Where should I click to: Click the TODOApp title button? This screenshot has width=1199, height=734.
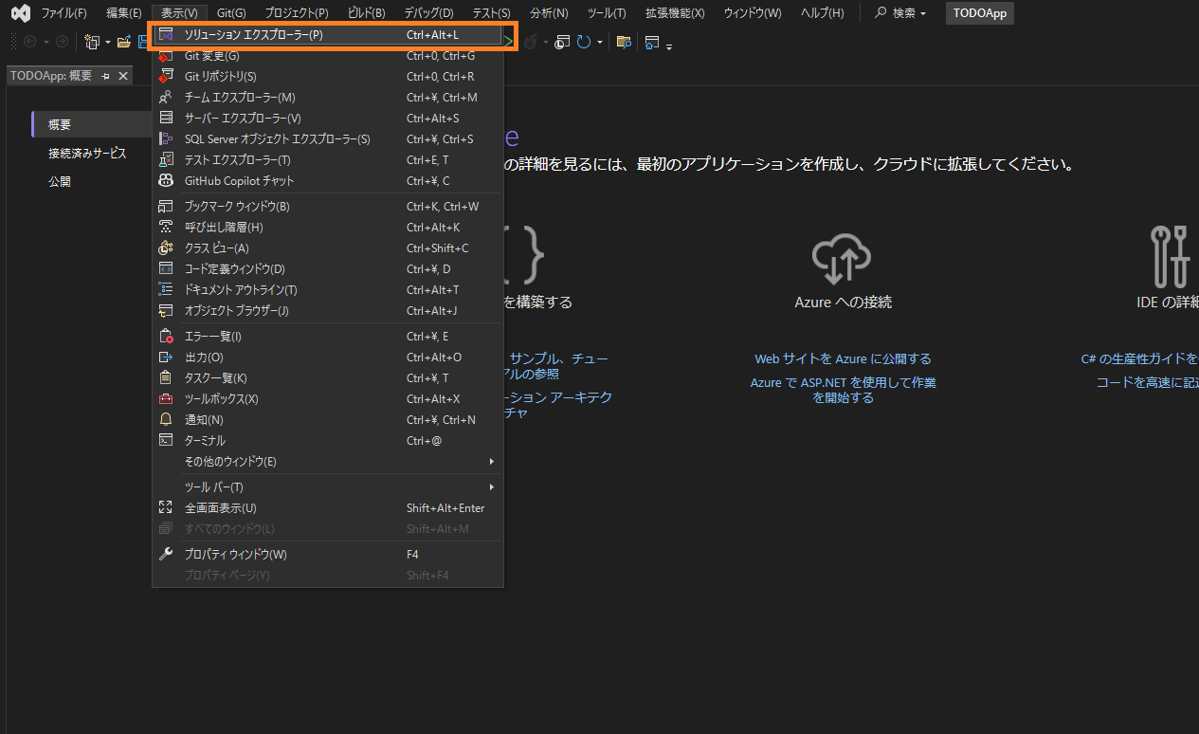pyautogui.click(x=980, y=13)
